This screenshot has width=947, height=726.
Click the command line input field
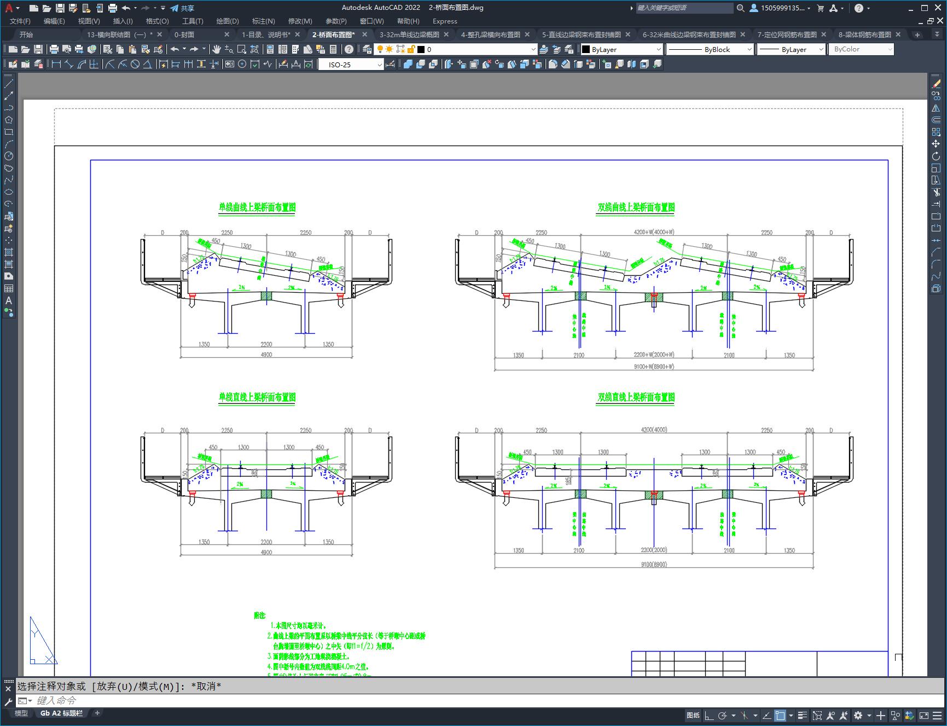[x=481, y=700]
